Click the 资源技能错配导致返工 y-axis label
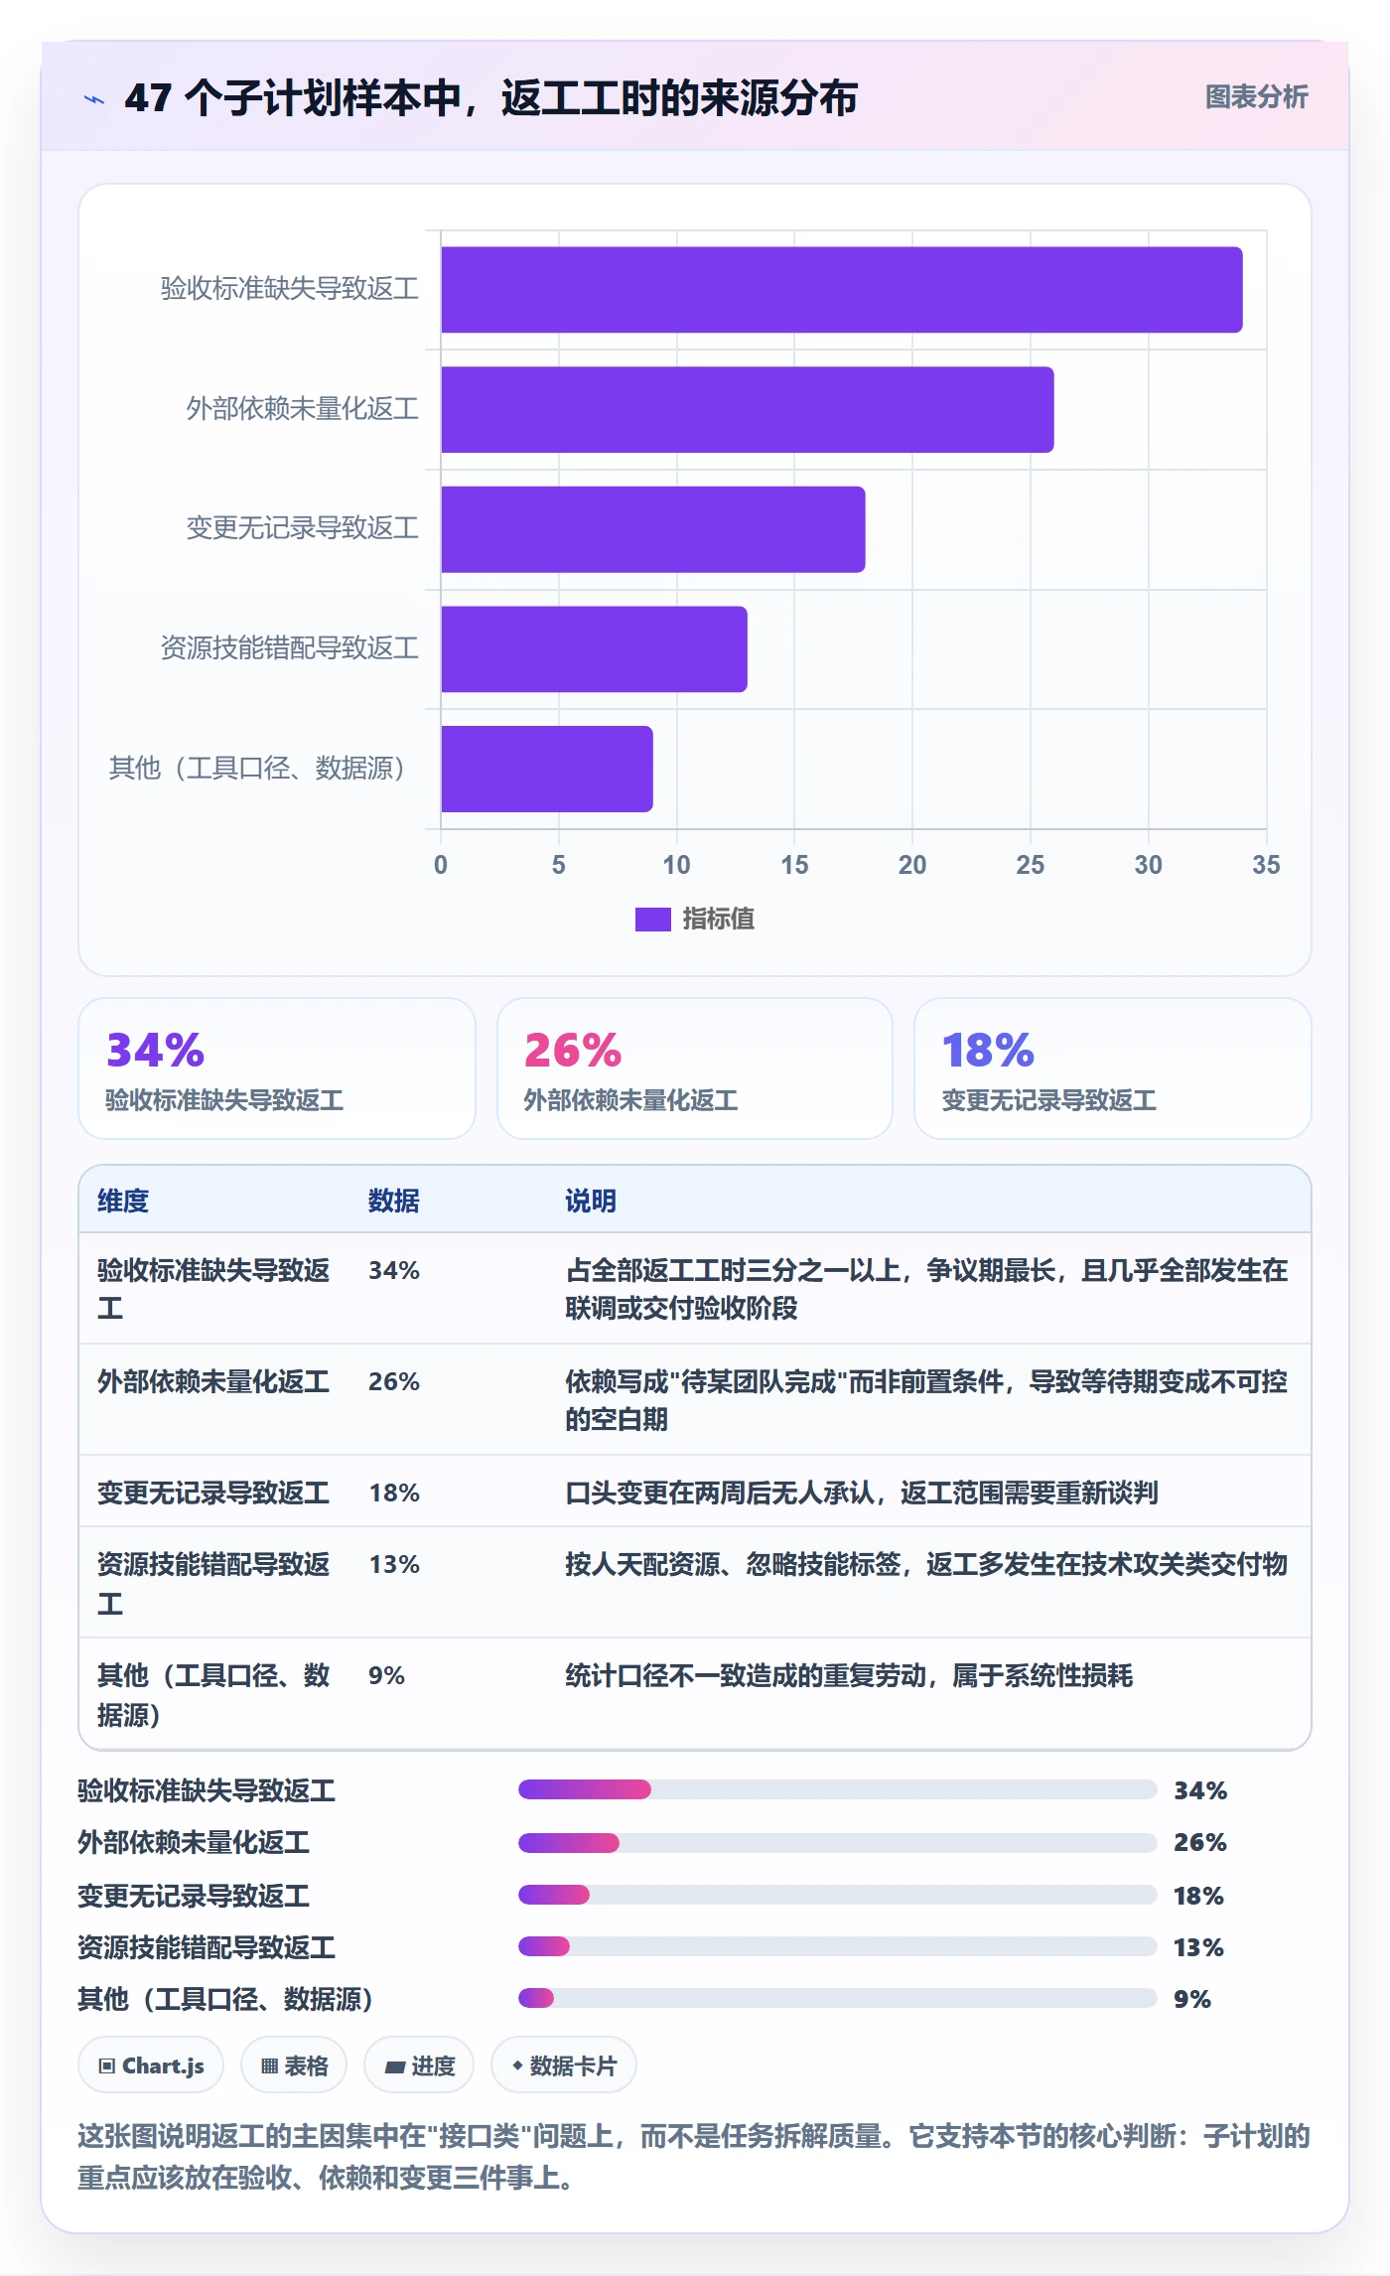This screenshot has width=1390, height=2276. [290, 648]
